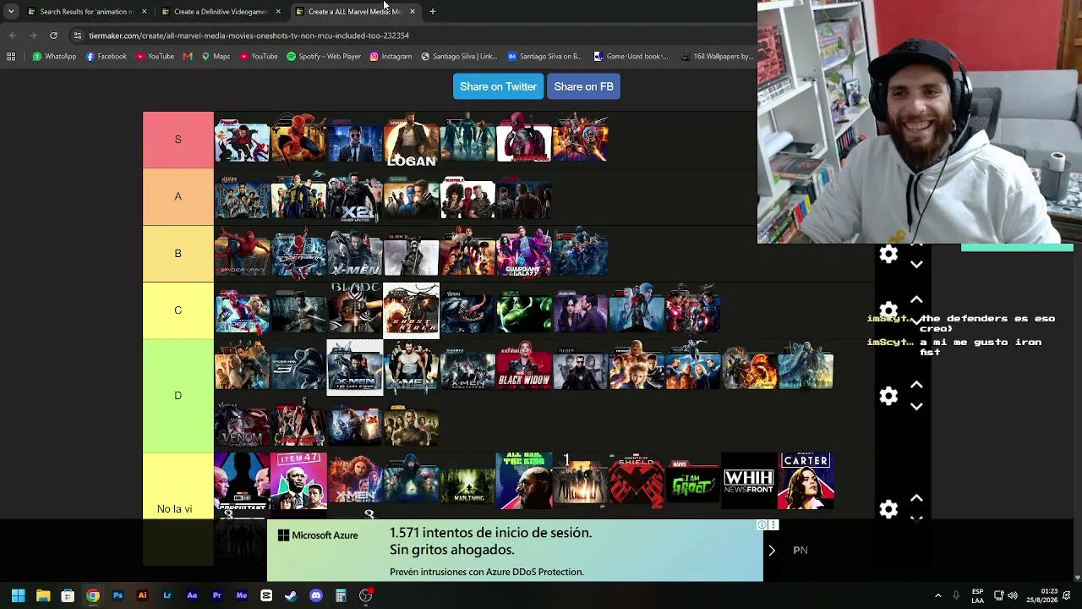Screen dimensions: 1082x609
Task: Select the WHIH Newsfront tile
Action: [x=749, y=480]
